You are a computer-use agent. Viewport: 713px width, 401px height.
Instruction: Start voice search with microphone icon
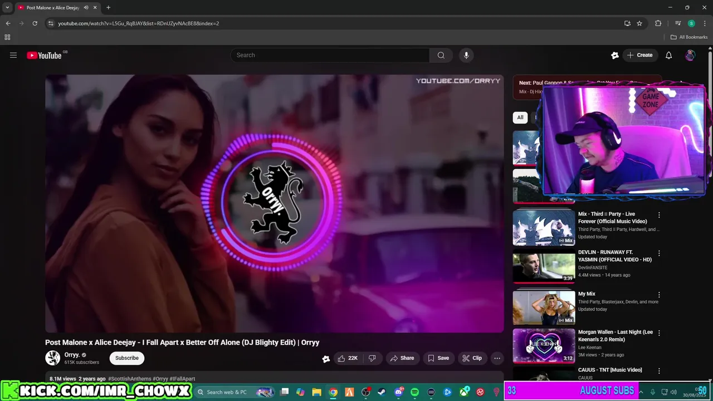pyautogui.click(x=466, y=55)
